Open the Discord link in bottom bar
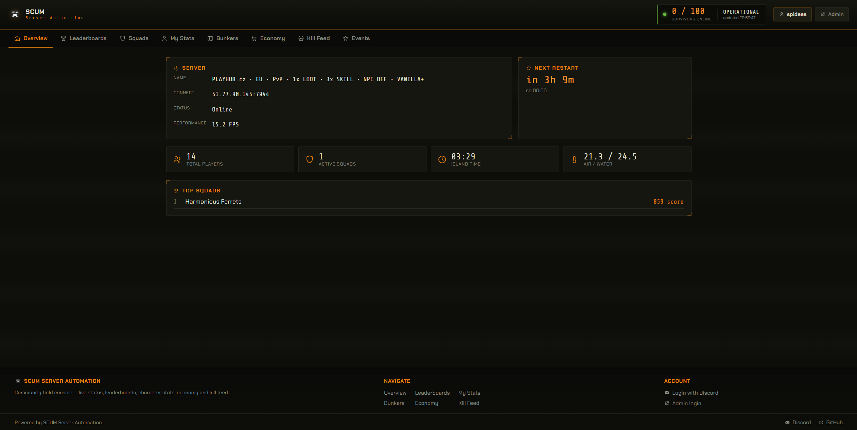The width and height of the screenshot is (857, 430). (x=798, y=423)
